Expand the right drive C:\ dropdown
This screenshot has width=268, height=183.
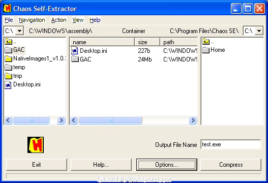pos(259,31)
